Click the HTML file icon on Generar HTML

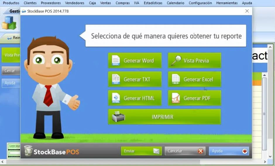[116, 98]
